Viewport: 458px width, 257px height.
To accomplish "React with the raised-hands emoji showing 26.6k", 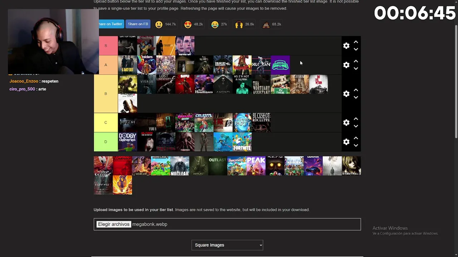I will [x=245, y=24].
